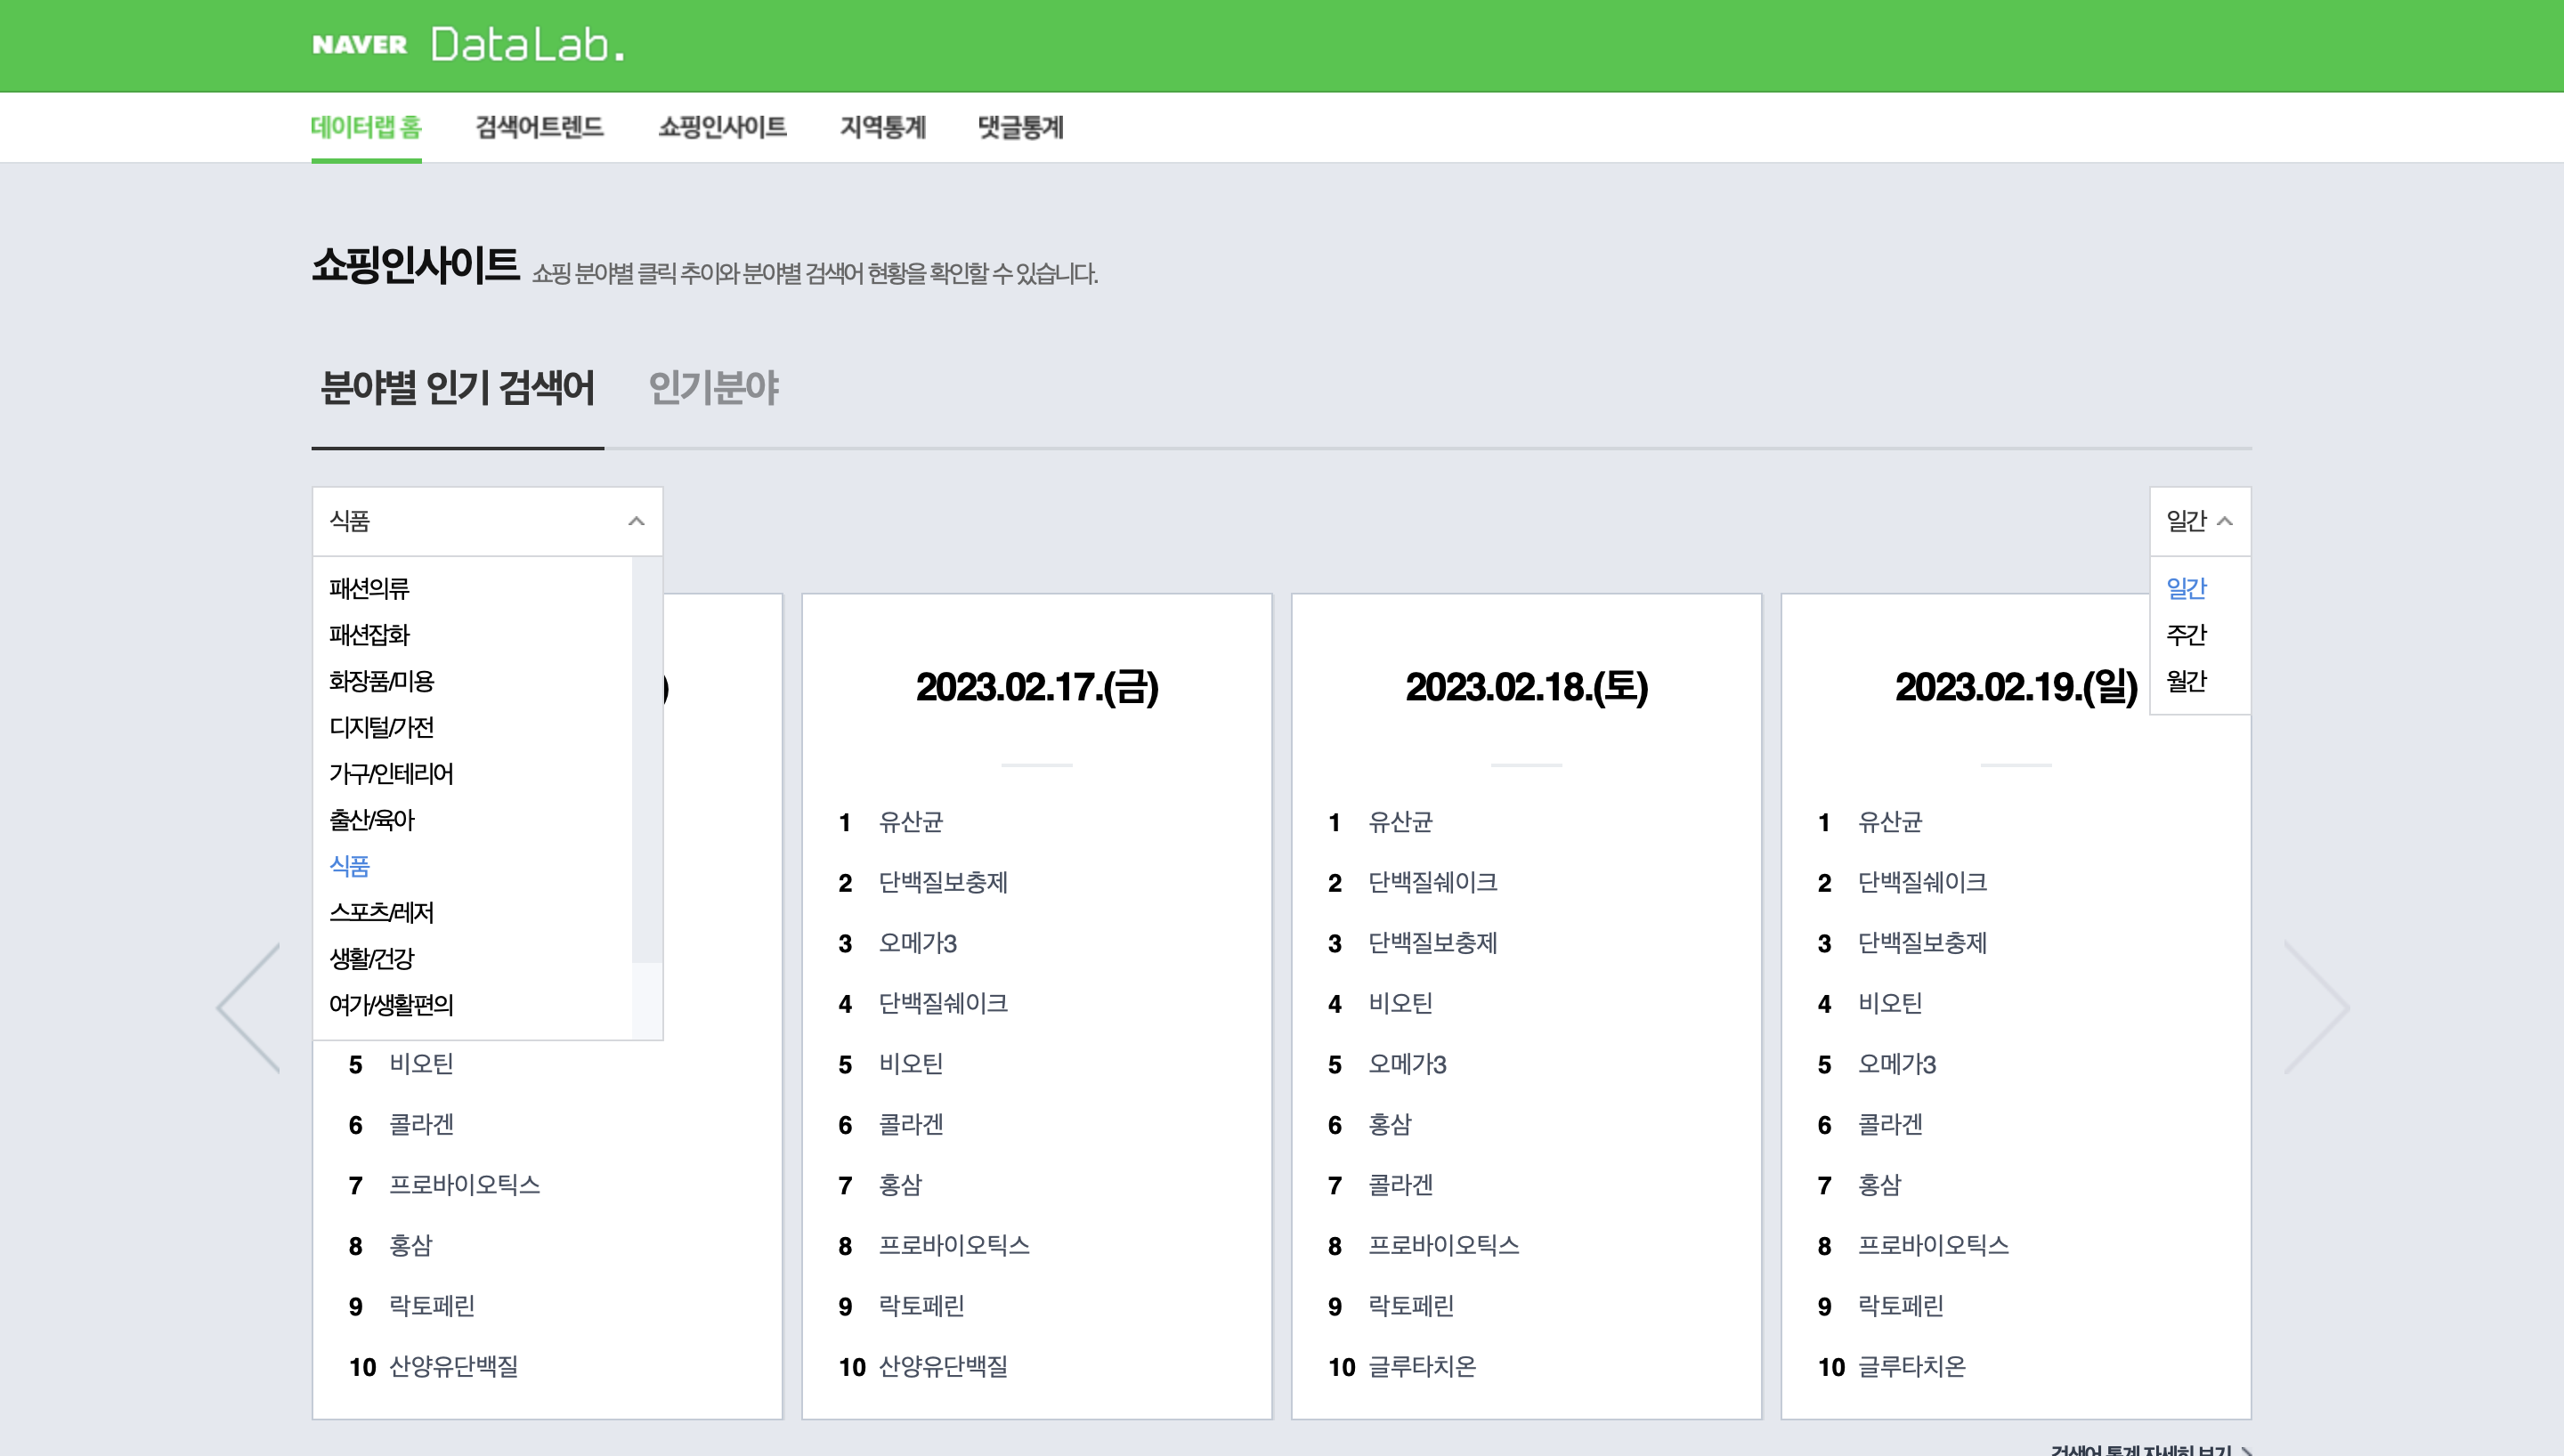This screenshot has width=2564, height=1456.
Task: Click the next dates right arrow
Action: pyautogui.click(x=2316, y=1008)
